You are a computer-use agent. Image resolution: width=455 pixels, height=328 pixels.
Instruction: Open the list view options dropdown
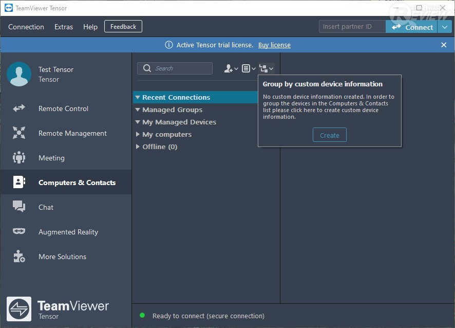pyautogui.click(x=249, y=68)
